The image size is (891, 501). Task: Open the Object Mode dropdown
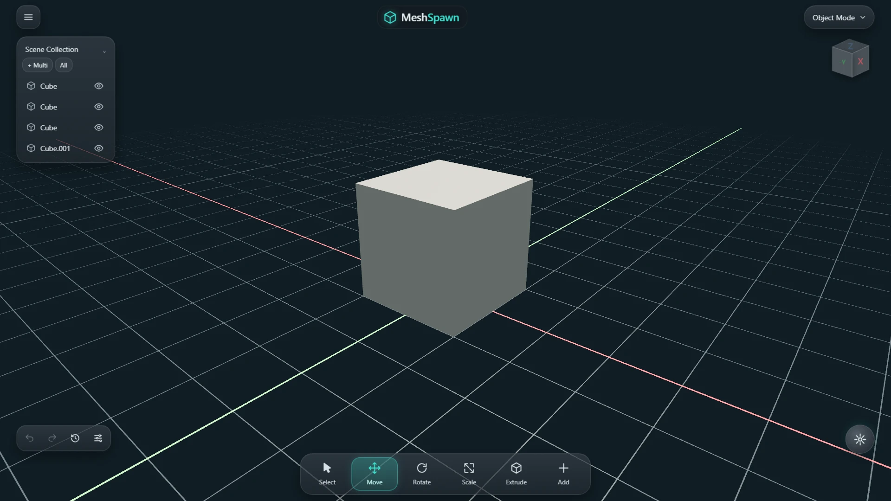(839, 18)
